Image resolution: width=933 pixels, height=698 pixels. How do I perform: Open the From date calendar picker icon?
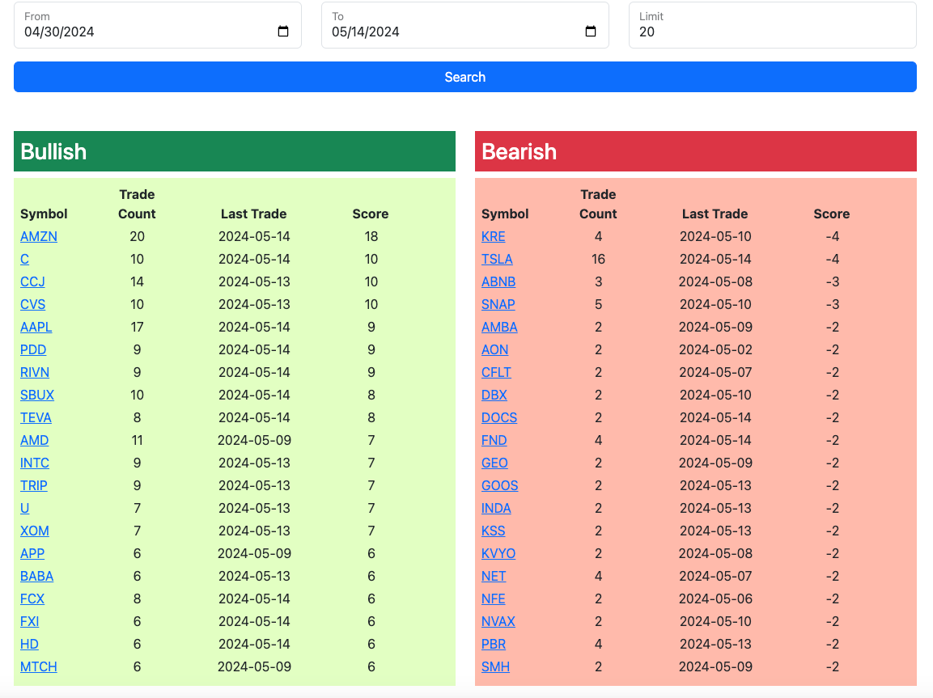click(283, 32)
